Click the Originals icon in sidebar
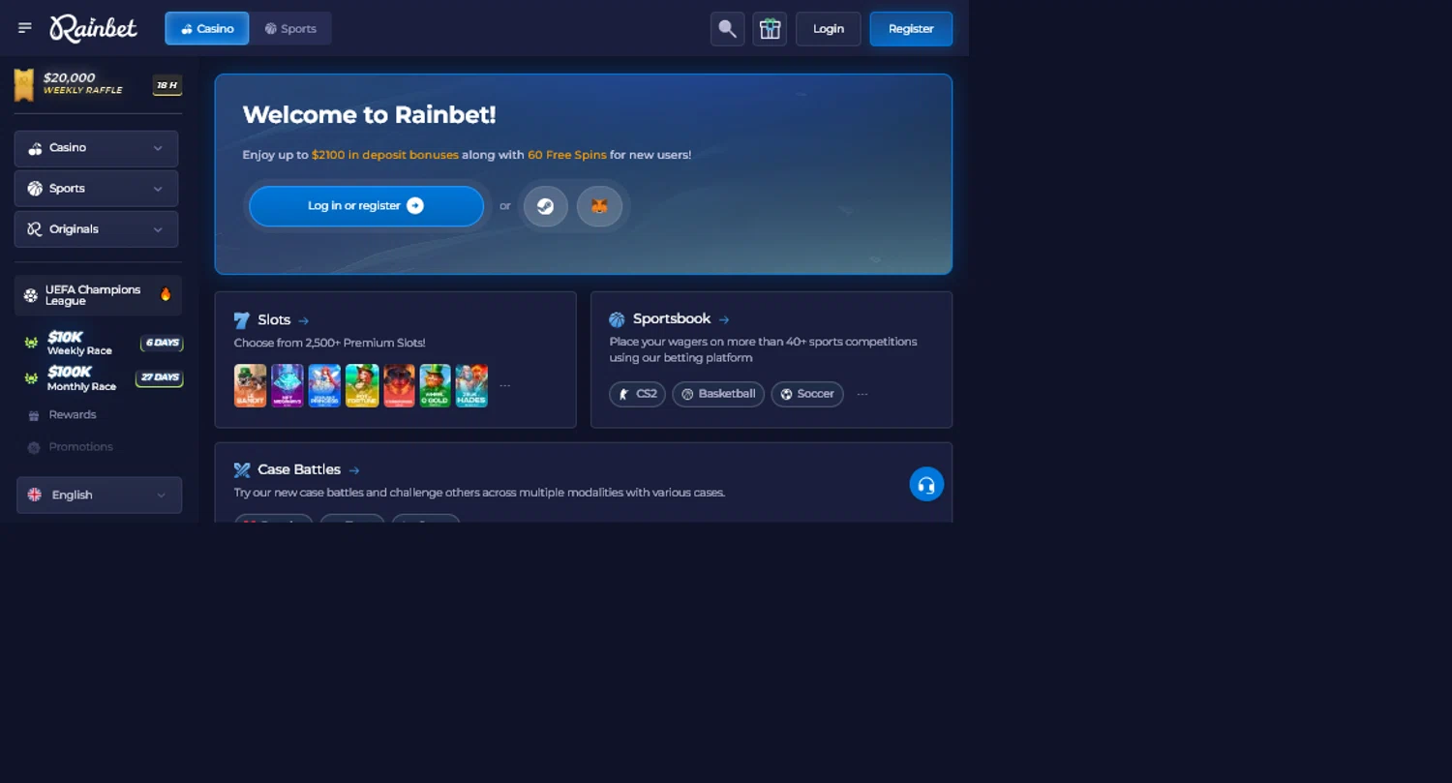This screenshot has width=1452, height=783. [35, 229]
